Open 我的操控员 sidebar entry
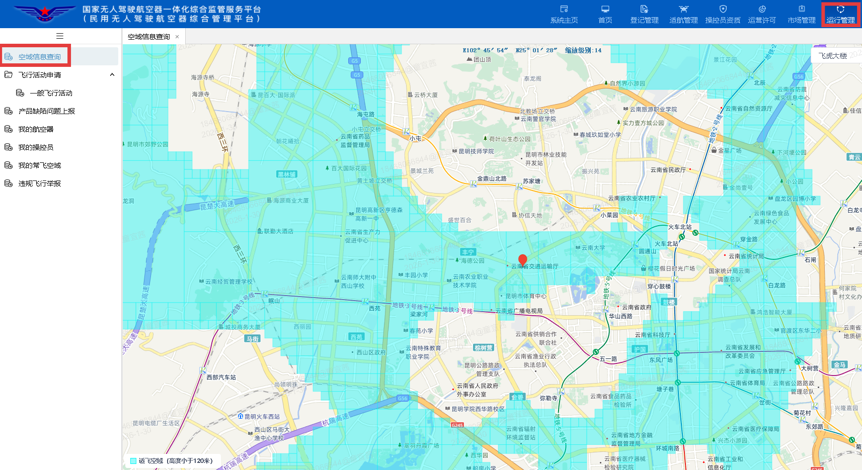This screenshot has width=862, height=470. pyautogui.click(x=36, y=147)
